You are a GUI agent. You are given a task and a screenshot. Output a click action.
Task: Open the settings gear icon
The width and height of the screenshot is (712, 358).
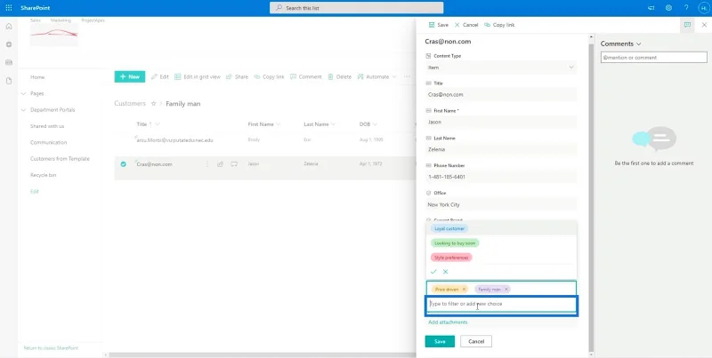pyautogui.click(x=668, y=8)
